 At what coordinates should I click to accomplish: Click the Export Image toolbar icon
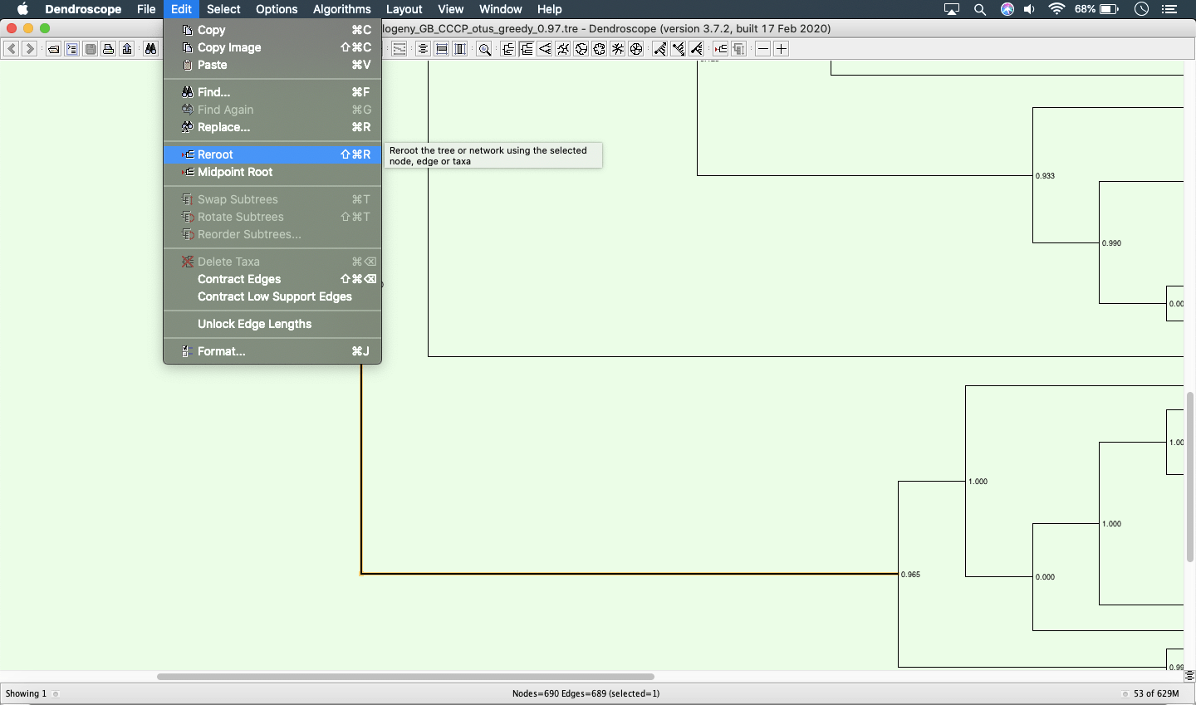pyautogui.click(x=127, y=49)
